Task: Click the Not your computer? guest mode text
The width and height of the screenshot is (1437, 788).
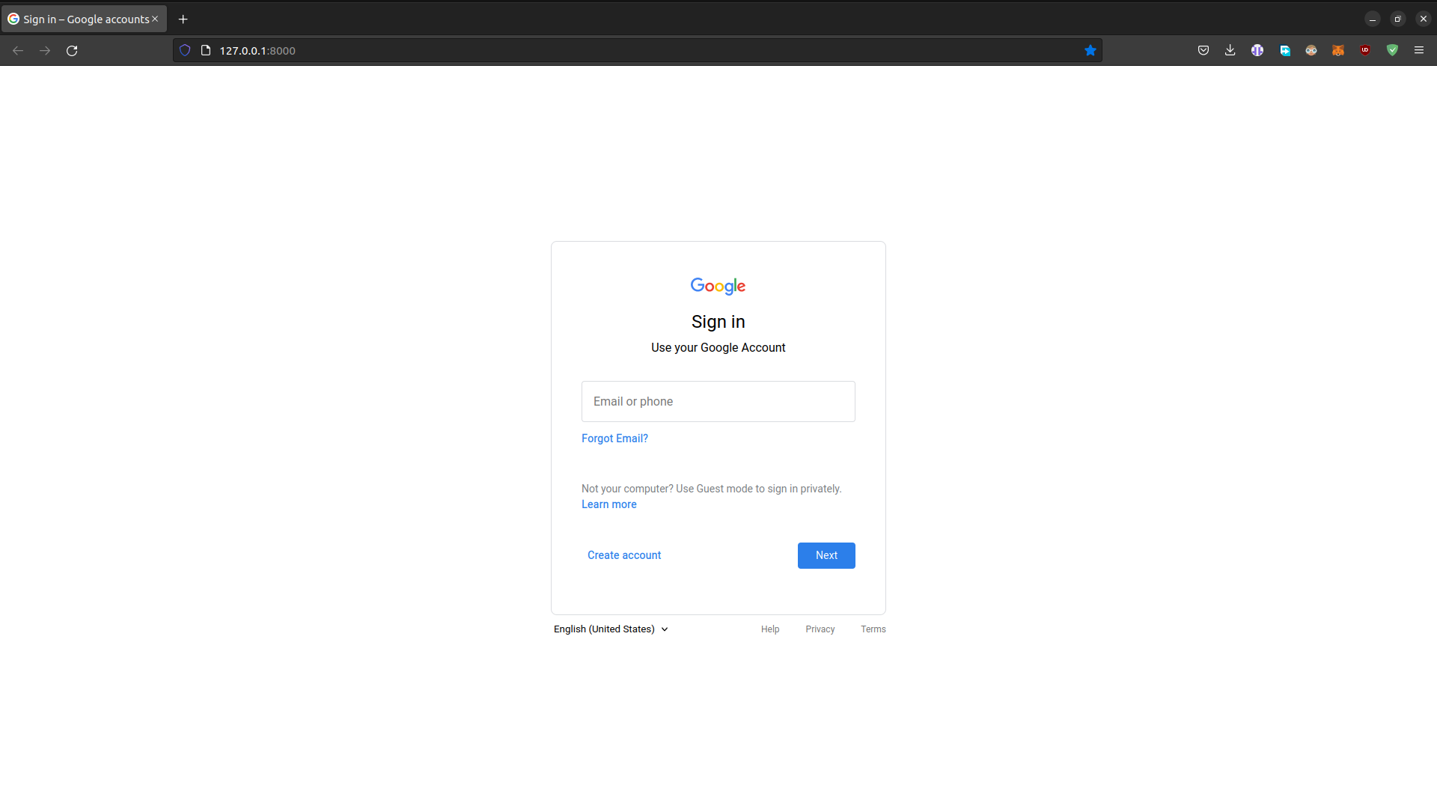Action: tap(712, 489)
